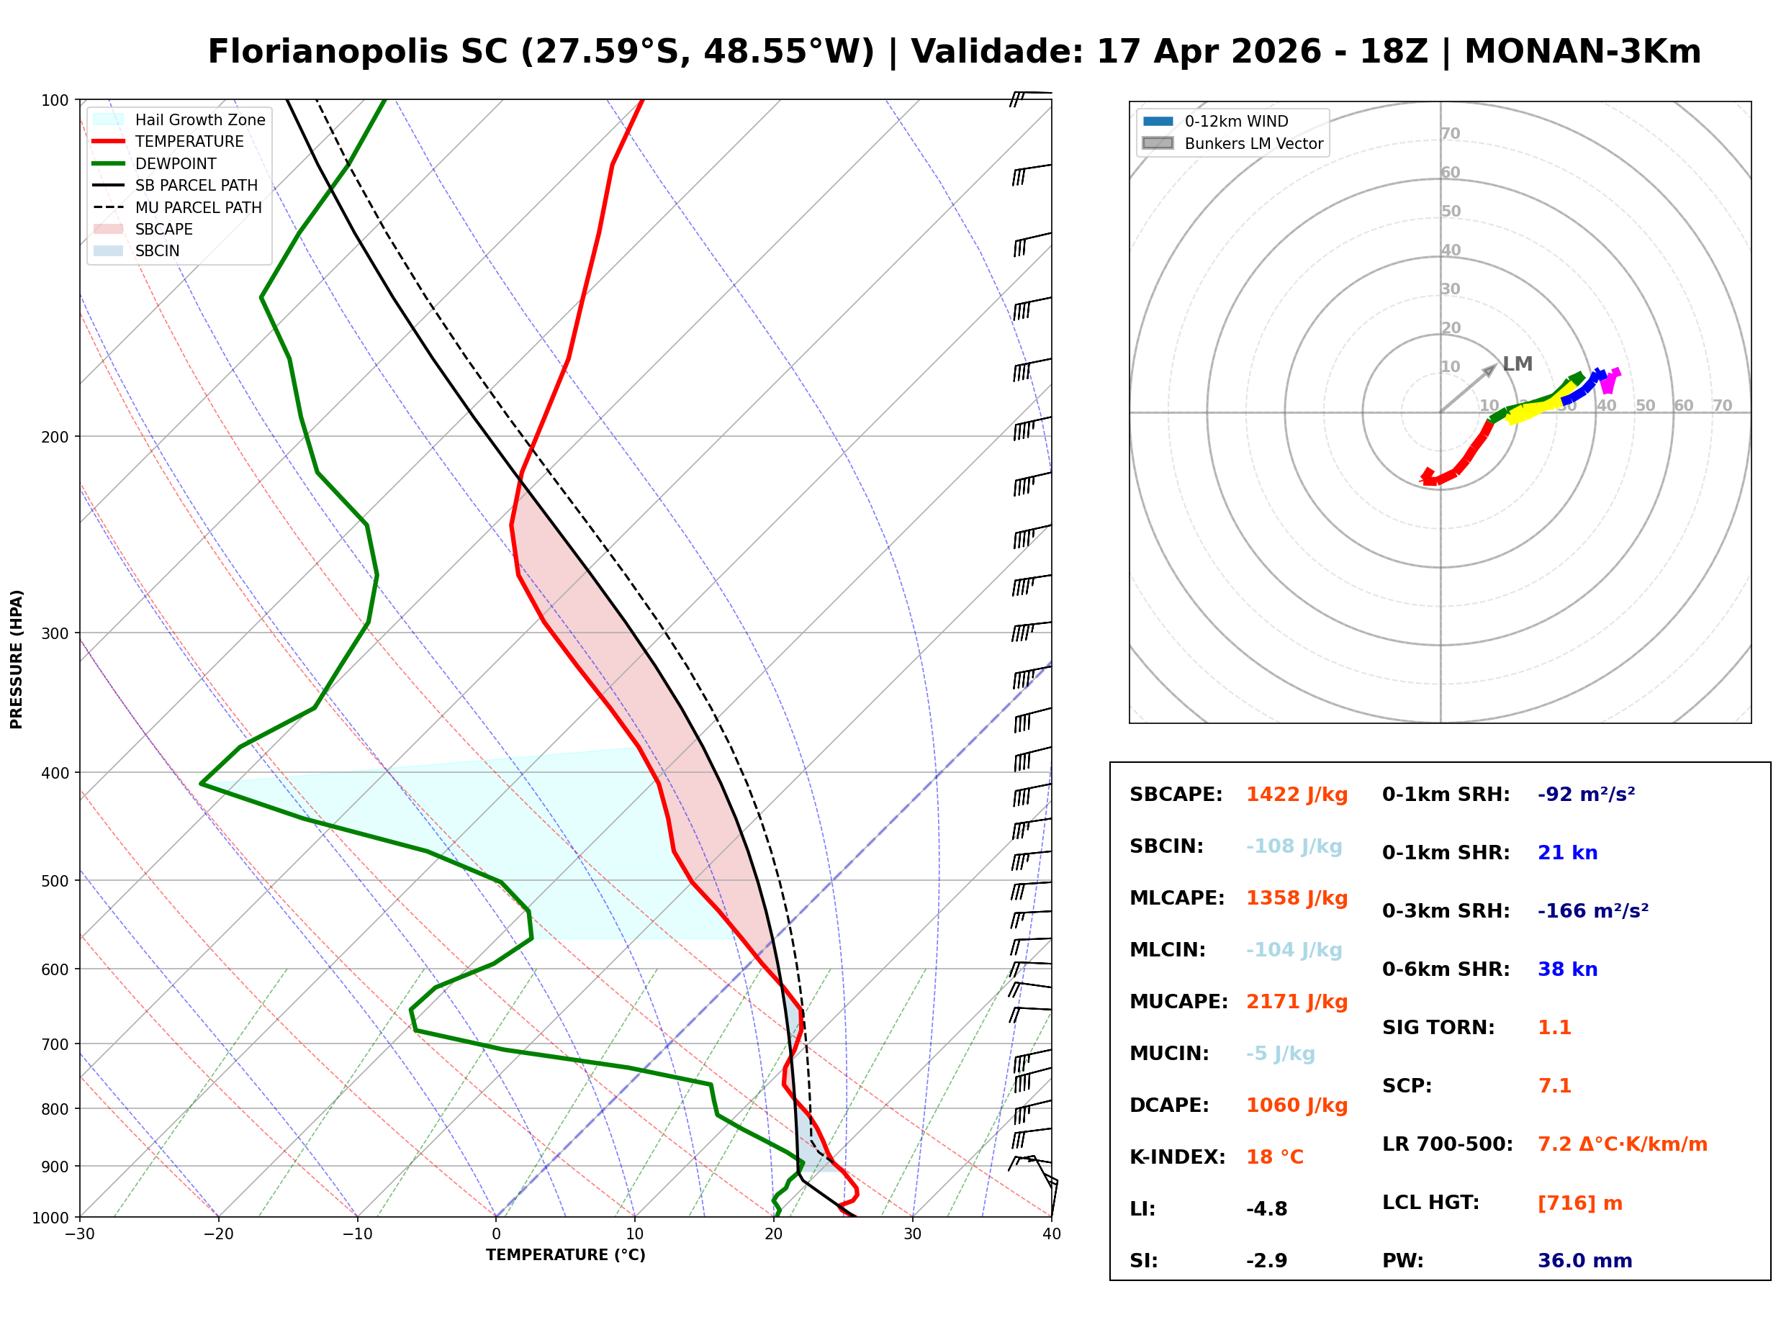Click the SCP value 7.1
The width and height of the screenshot is (1781, 1317).
coord(1554,1086)
